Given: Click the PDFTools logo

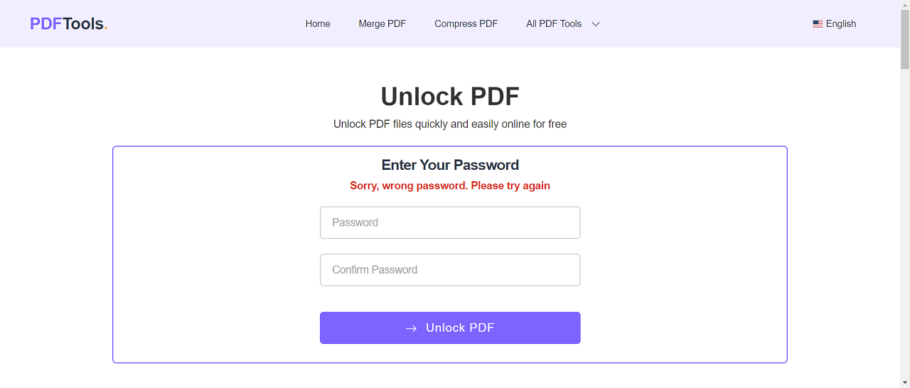Looking at the screenshot, I should tap(68, 23).
